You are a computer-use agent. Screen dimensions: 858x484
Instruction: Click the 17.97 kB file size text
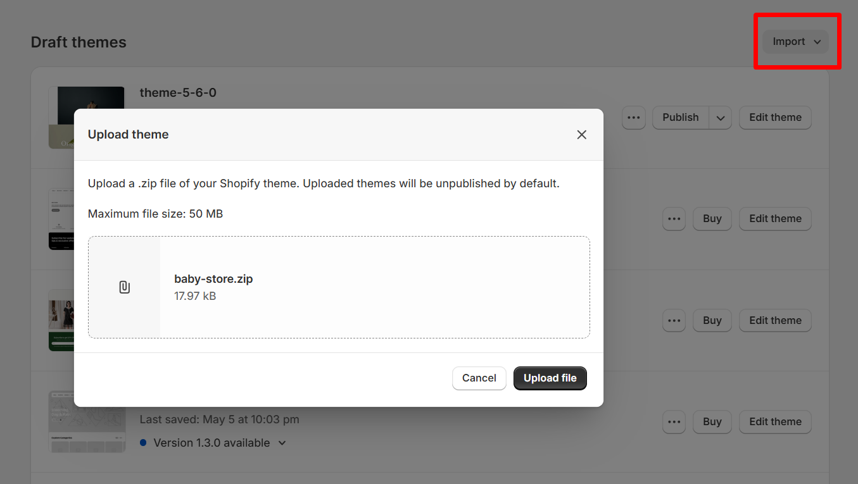(x=195, y=296)
